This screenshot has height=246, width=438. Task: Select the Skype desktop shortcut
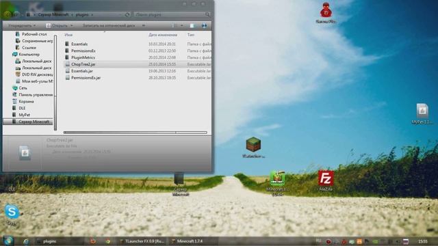coord(12,214)
